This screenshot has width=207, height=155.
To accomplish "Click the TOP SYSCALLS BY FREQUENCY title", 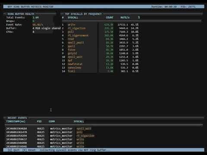I will pyautogui.click(x=83, y=14).
